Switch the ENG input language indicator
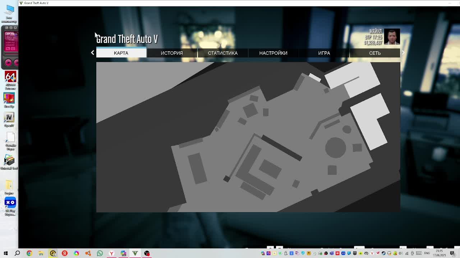Image resolution: width=460 pixels, height=258 pixels. tap(427, 253)
